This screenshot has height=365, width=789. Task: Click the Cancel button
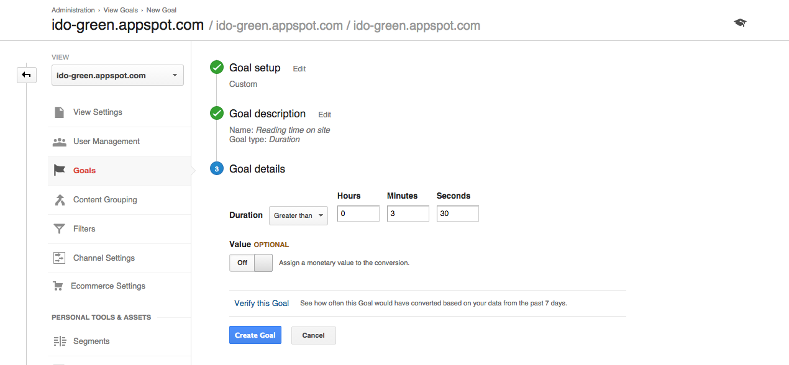coord(313,335)
